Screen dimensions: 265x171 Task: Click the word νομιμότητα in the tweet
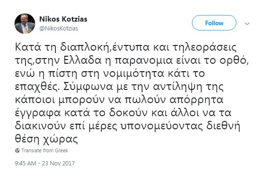[x=133, y=74]
